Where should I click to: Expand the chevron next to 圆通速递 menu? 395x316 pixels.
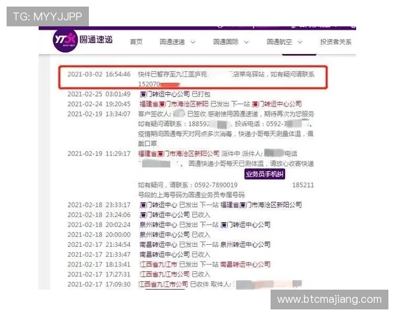[x=193, y=42]
